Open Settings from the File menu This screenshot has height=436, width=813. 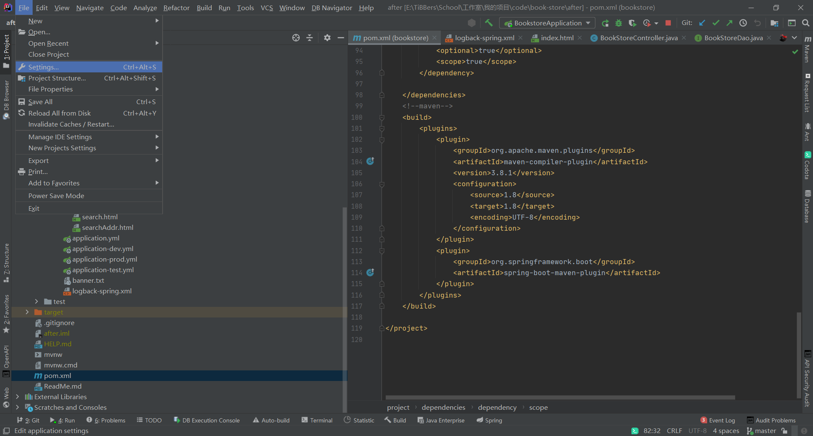pyautogui.click(x=42, y=67)
